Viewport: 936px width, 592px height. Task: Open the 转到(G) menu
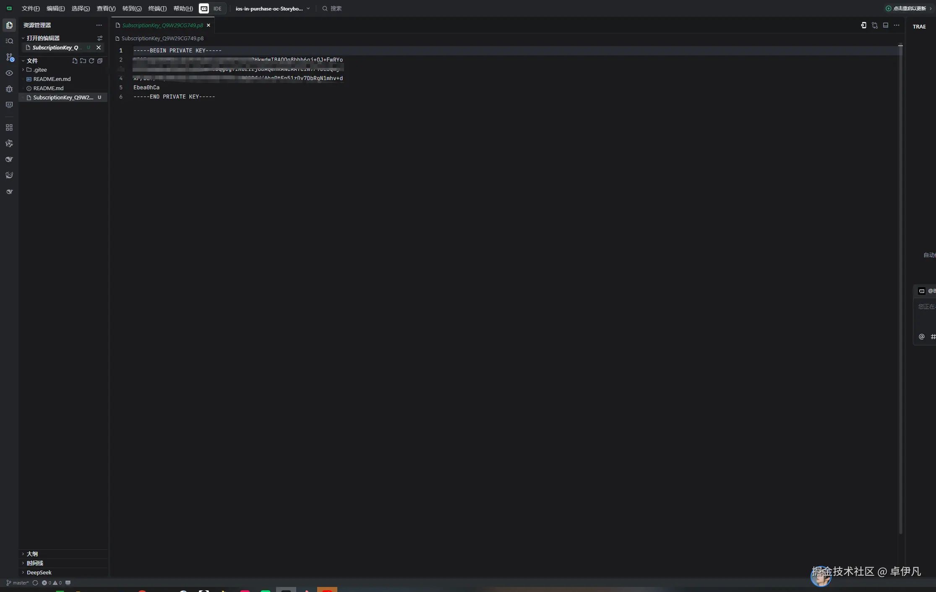(x=132, y=8)
